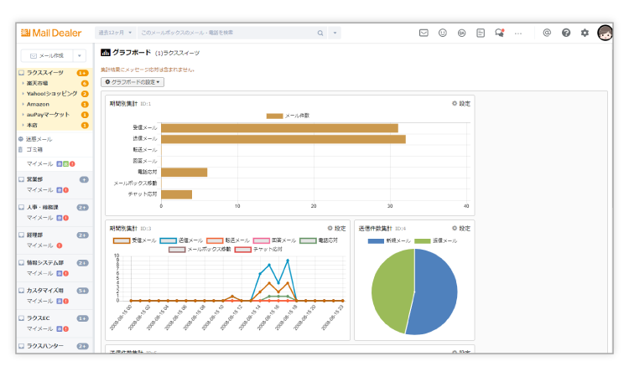Select 情報システム部 mailbox in sidebar
629x377 pixels.
(x=45, y=263)
